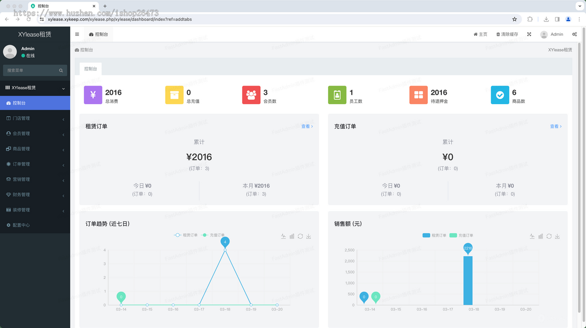Open the settings gears icon at top right
Screen dimensions: 586x328
click(x=575, y=34)
